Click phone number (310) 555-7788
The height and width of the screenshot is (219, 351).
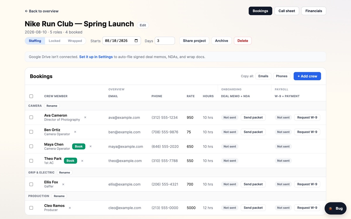[x=165, y=161]
